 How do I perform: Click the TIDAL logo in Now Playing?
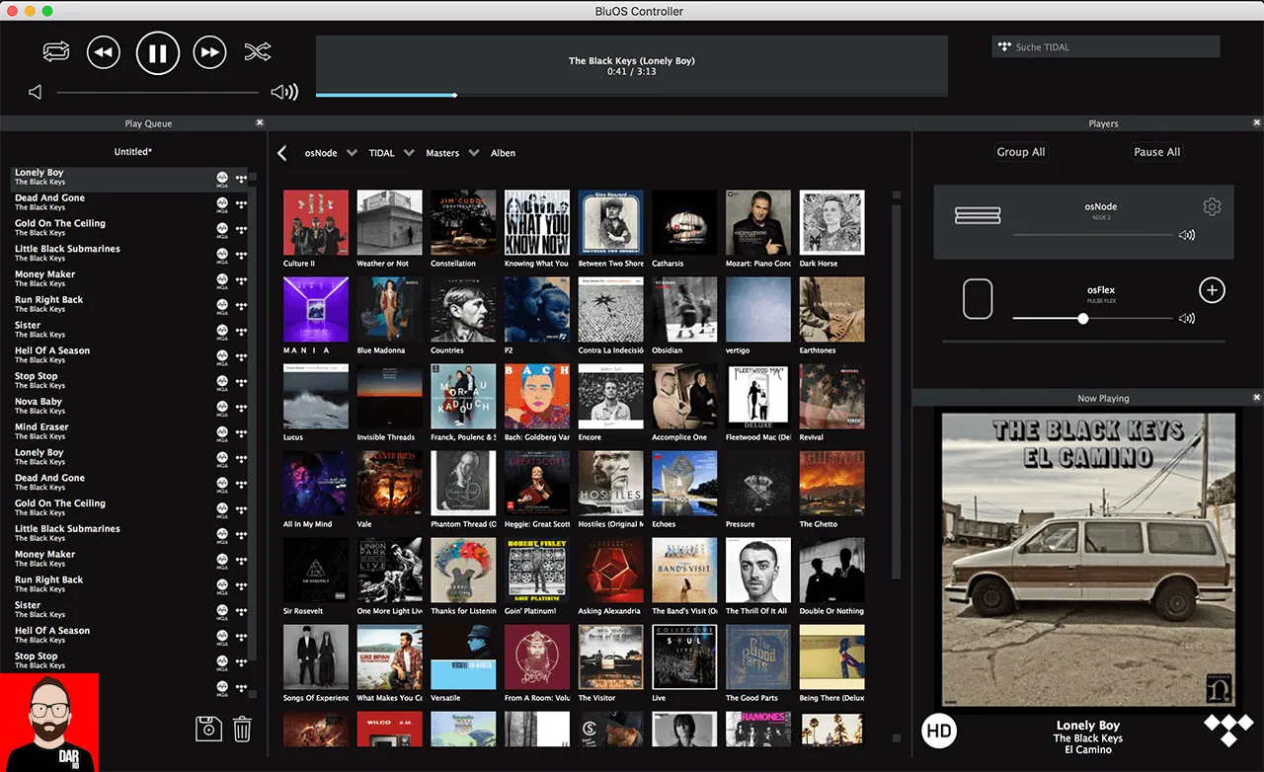pos(1228,732)
